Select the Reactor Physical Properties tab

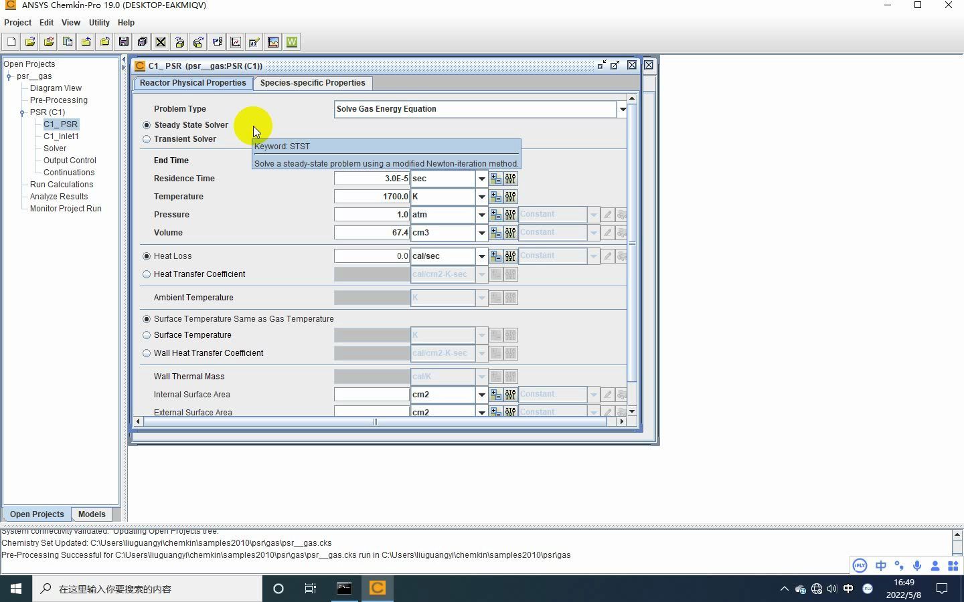tap(193, 83)
